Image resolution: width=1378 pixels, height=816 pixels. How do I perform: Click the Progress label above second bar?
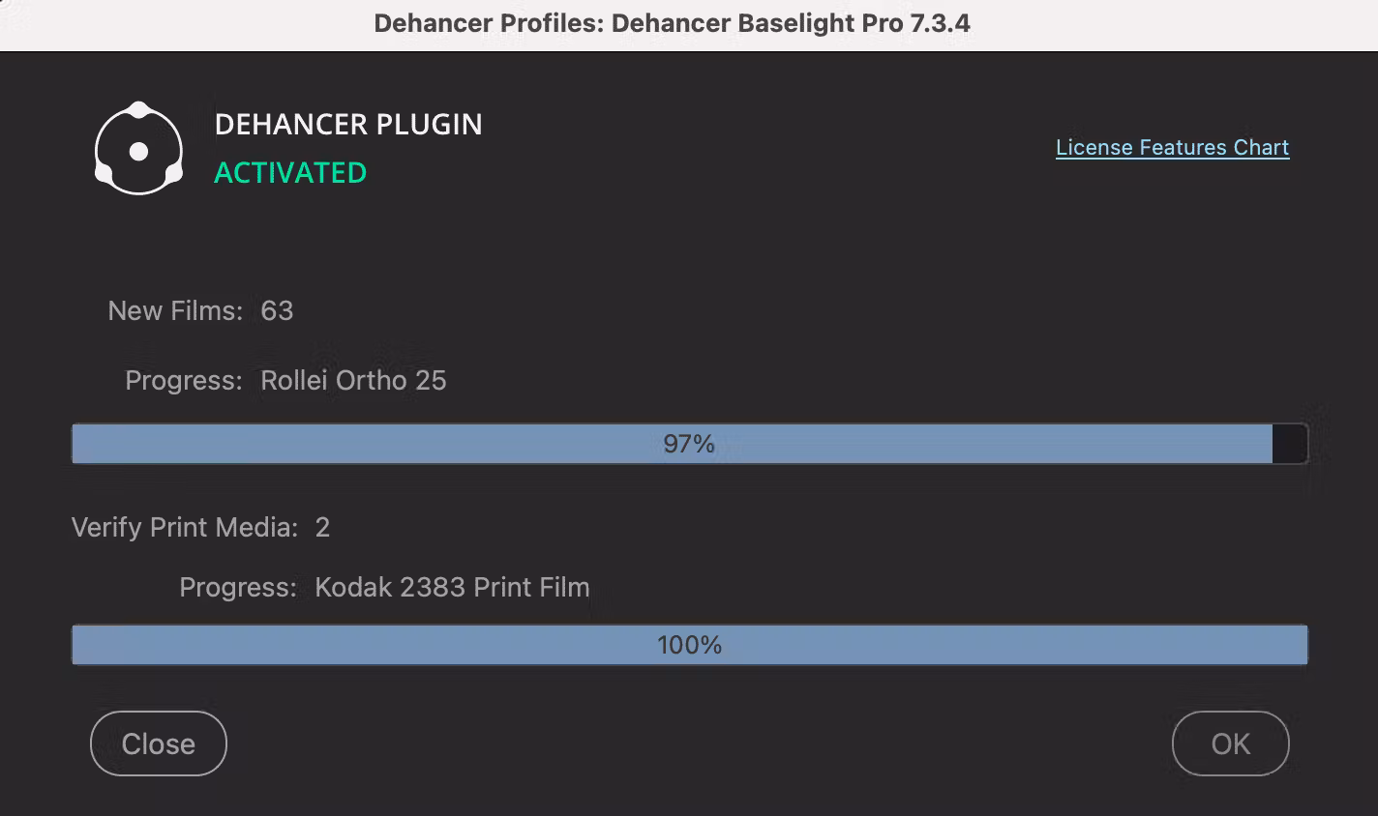coord(237,587)
